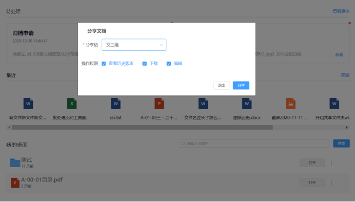Screen dimensions: 355x202
Task: Open the Excel file icon for 批处理比对工具颜...
Action: pyautogui.click(x=72, y=104)
